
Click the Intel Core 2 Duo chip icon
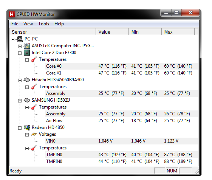[27, 53]
